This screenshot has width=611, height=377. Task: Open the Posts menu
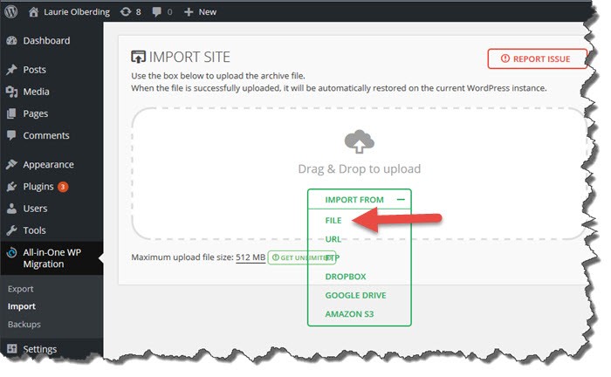[x=35, y=70]
